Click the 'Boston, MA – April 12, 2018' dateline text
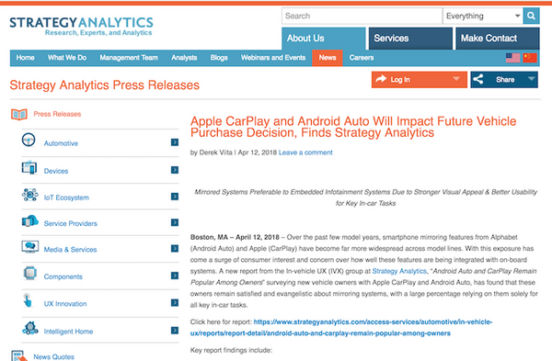 [235, 237]
